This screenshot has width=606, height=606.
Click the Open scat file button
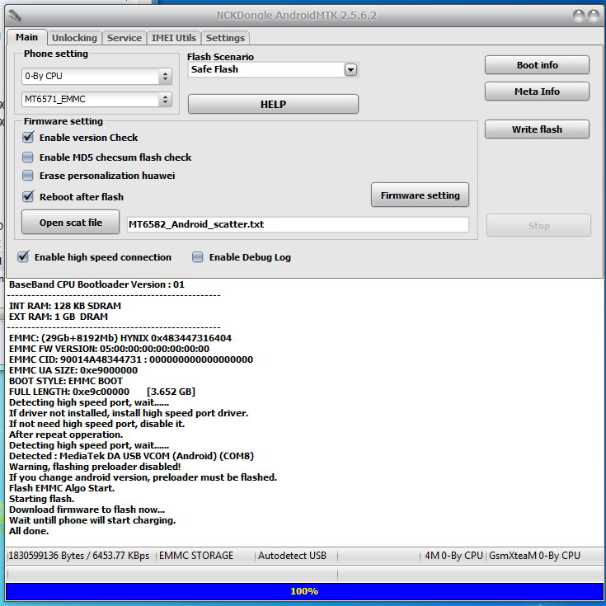tap(70, 223)
